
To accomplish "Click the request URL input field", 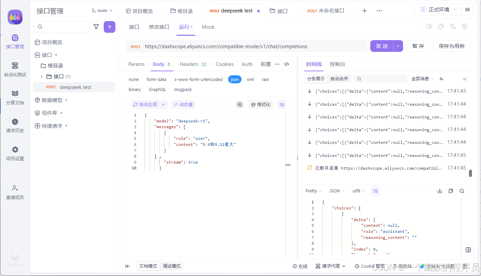I will click(247, 47).
